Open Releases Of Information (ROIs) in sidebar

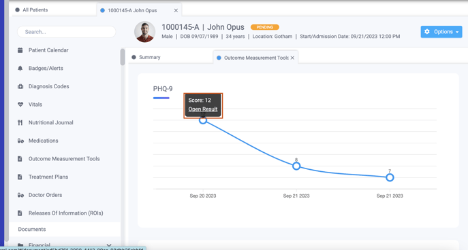click(65, 213)
